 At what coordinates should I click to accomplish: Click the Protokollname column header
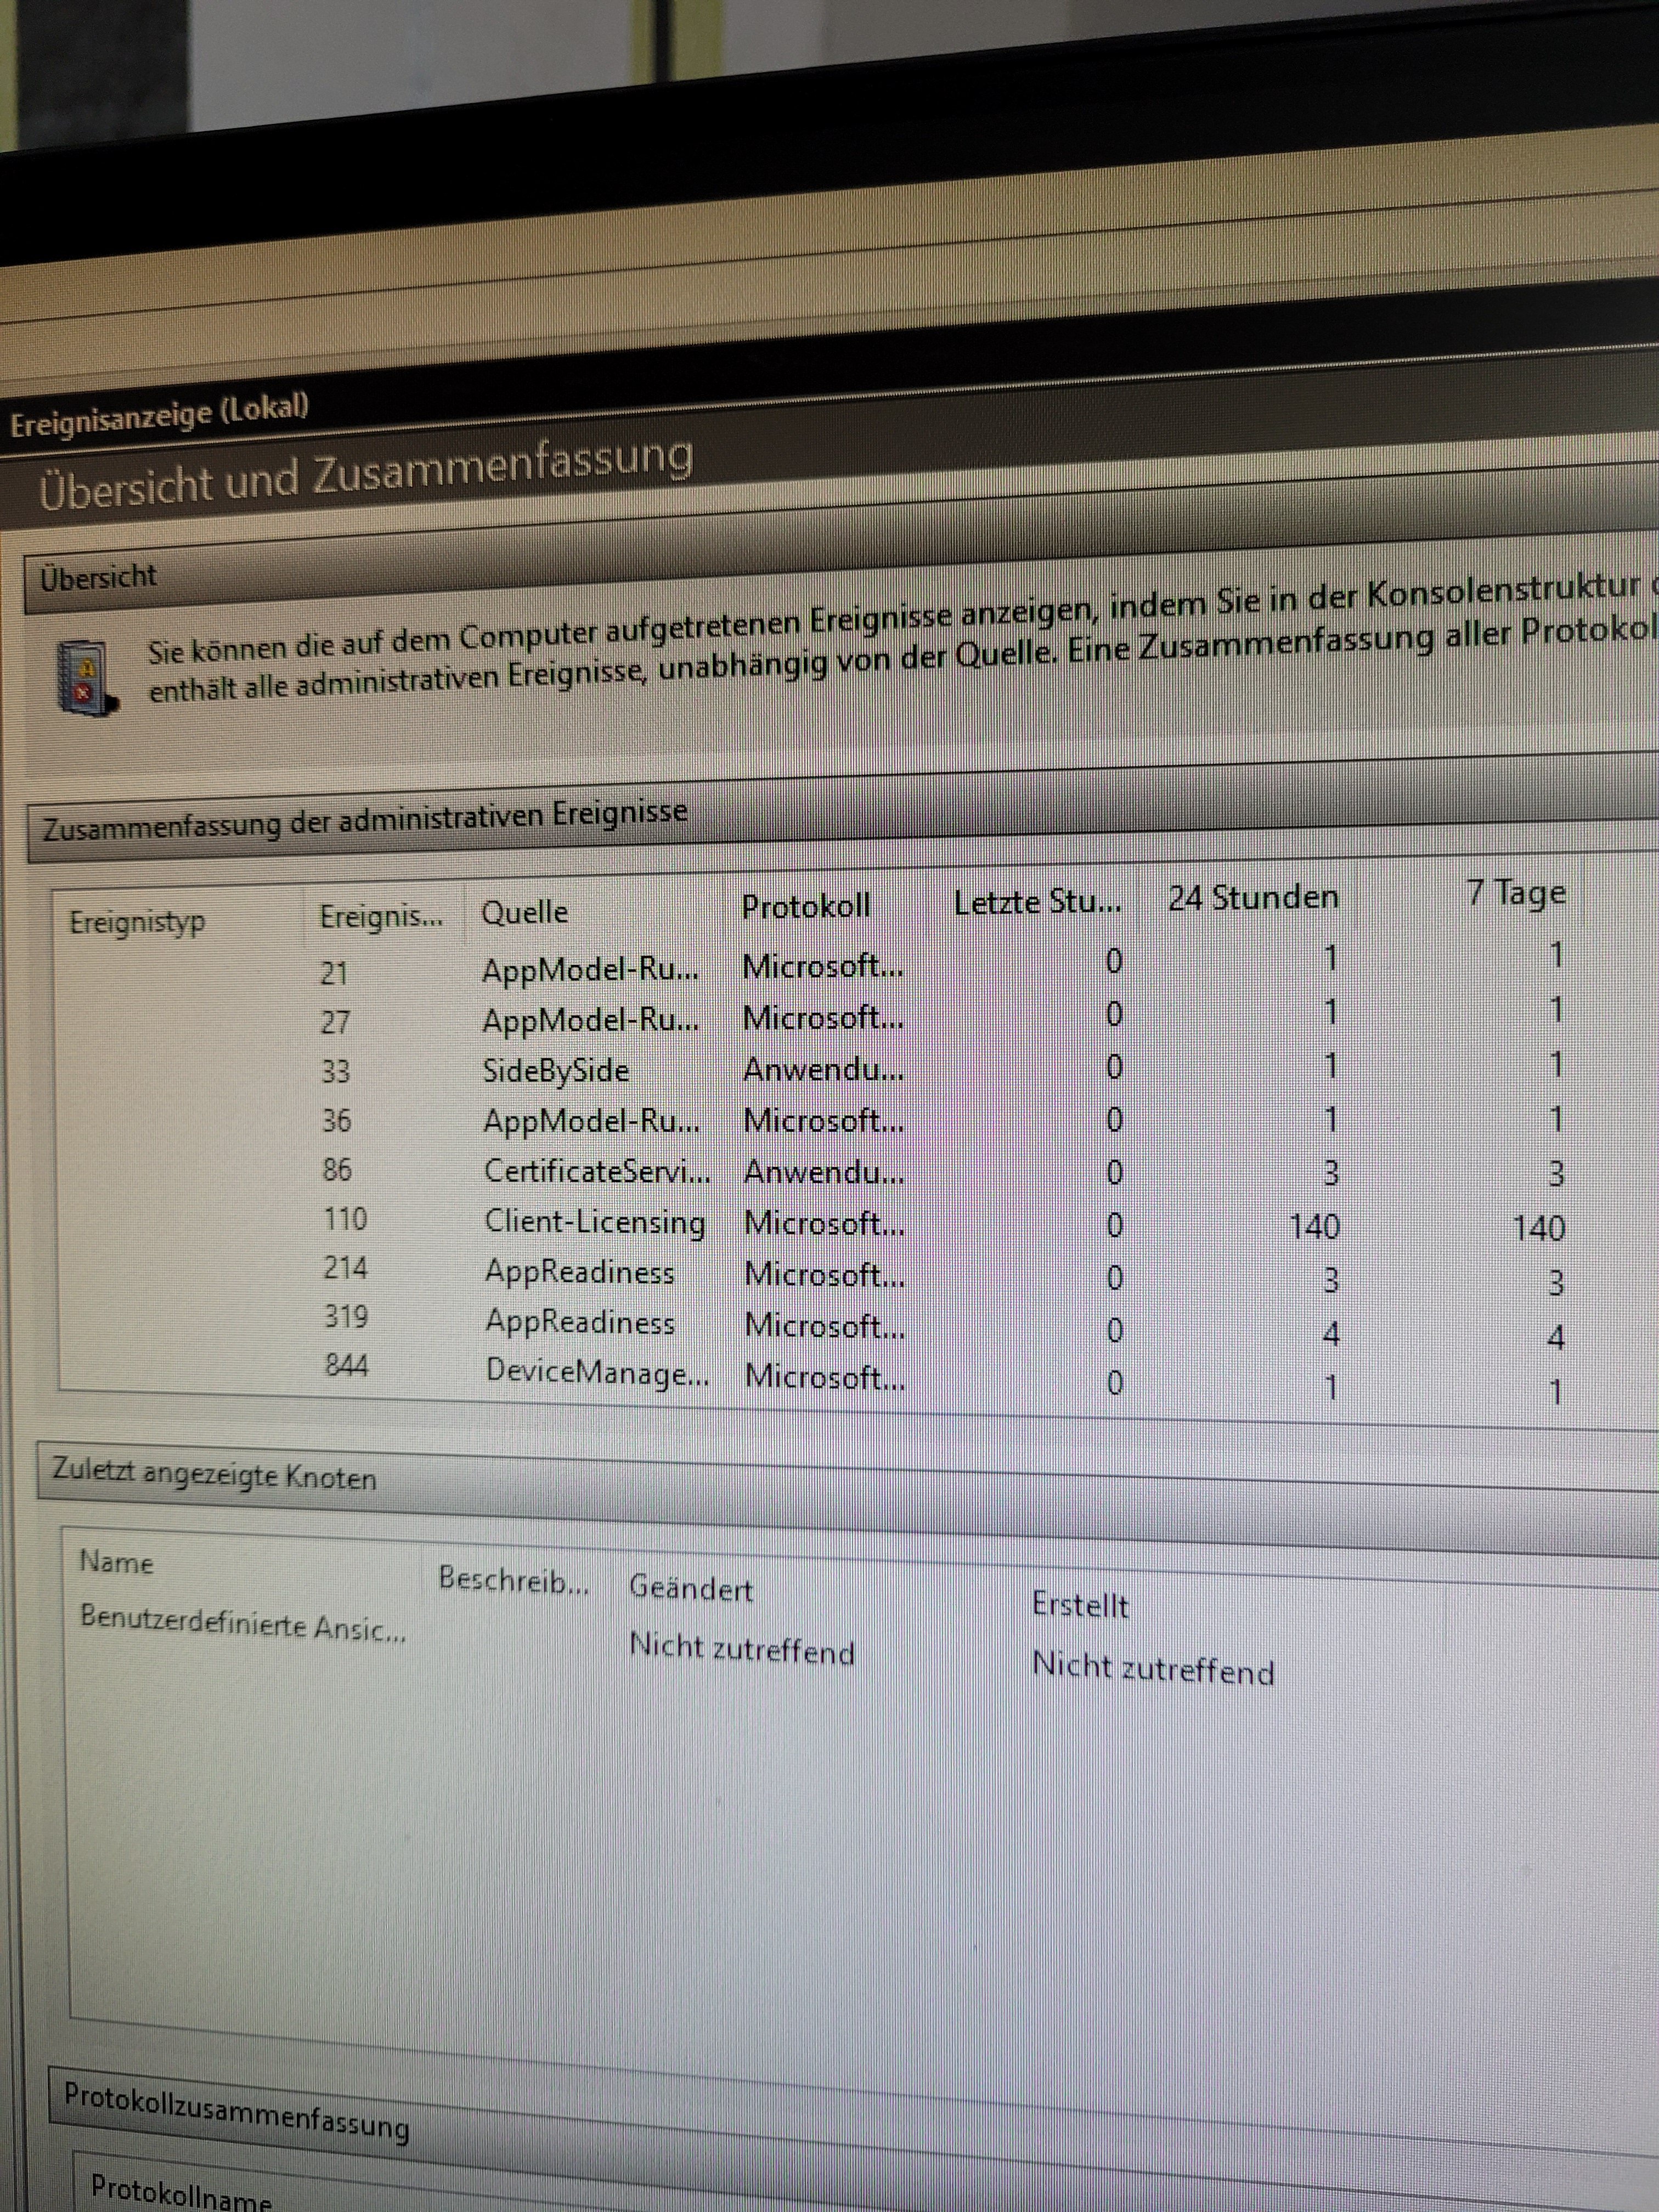(180, 2192)
